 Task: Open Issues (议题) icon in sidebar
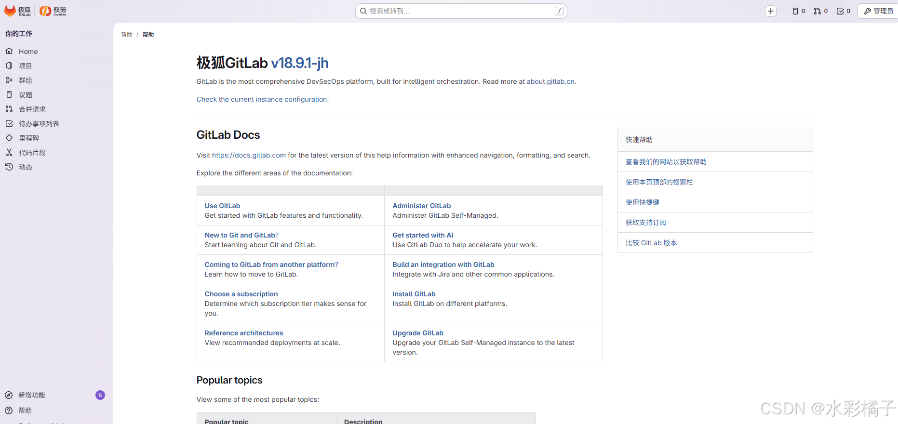pyautogui.click(x=9, y=94)
